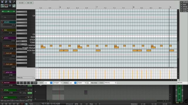Click the DRUMS track name field in editor
The width and height of the screenshot is (188, 105).
(182, 83)
